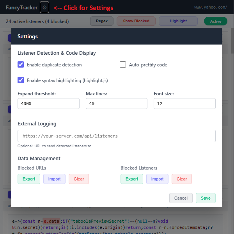
Task: Disable syntax highlighting (highlight.js) checkbox
Action: click(x=21, y=80)
